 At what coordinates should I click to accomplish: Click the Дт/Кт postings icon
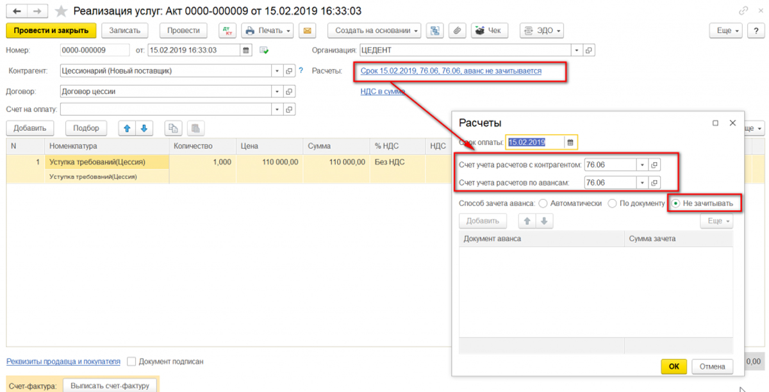[227, 30]
